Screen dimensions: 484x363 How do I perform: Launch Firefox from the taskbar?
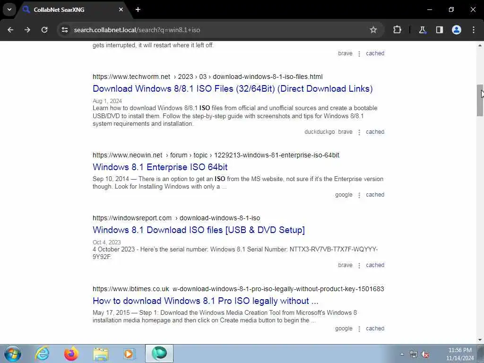71,354
